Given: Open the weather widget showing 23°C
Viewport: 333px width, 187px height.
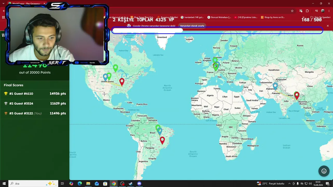Looking at the screenshot, I should (271, 184).
